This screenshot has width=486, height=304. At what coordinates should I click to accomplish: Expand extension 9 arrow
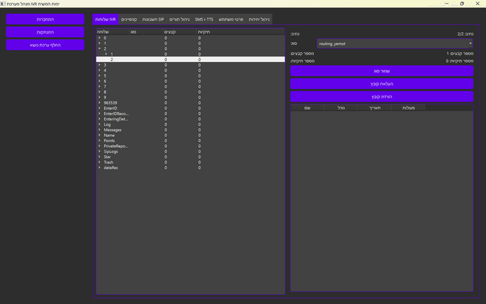100,97
